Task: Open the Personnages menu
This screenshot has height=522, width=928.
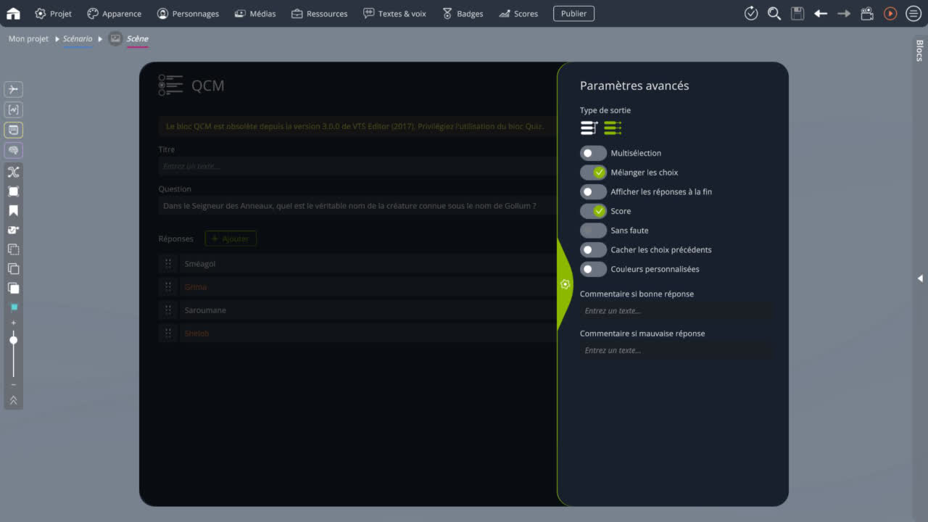Action: point(188,13)
